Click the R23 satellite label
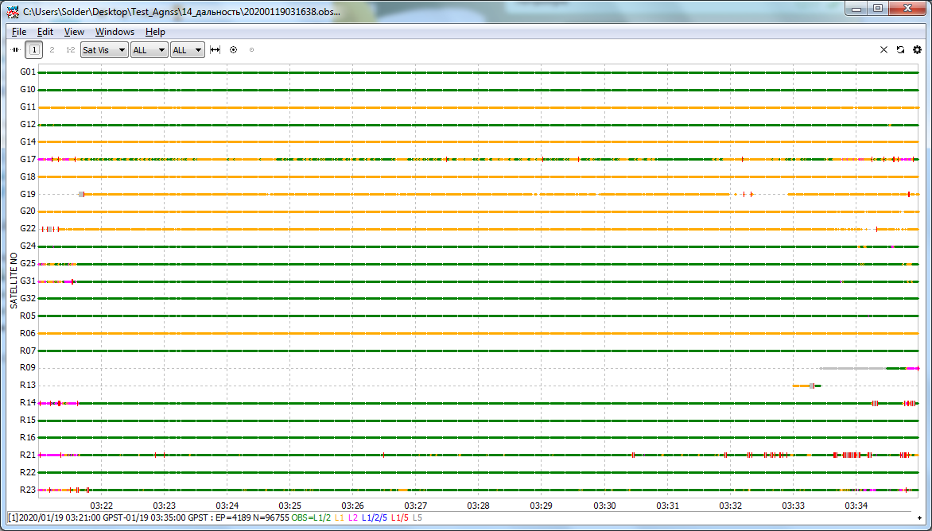The height and width of the screenshot is (531, 932). 28,490
